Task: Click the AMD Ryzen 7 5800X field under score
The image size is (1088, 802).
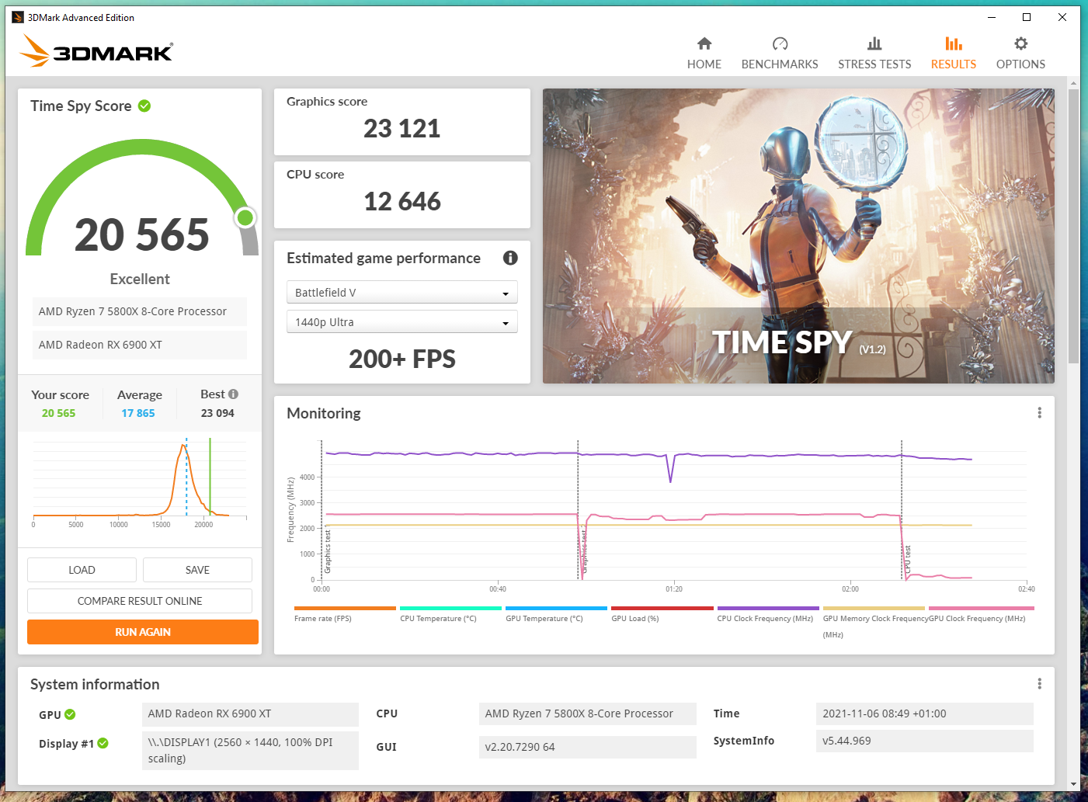Action: (x=140, y=311)
